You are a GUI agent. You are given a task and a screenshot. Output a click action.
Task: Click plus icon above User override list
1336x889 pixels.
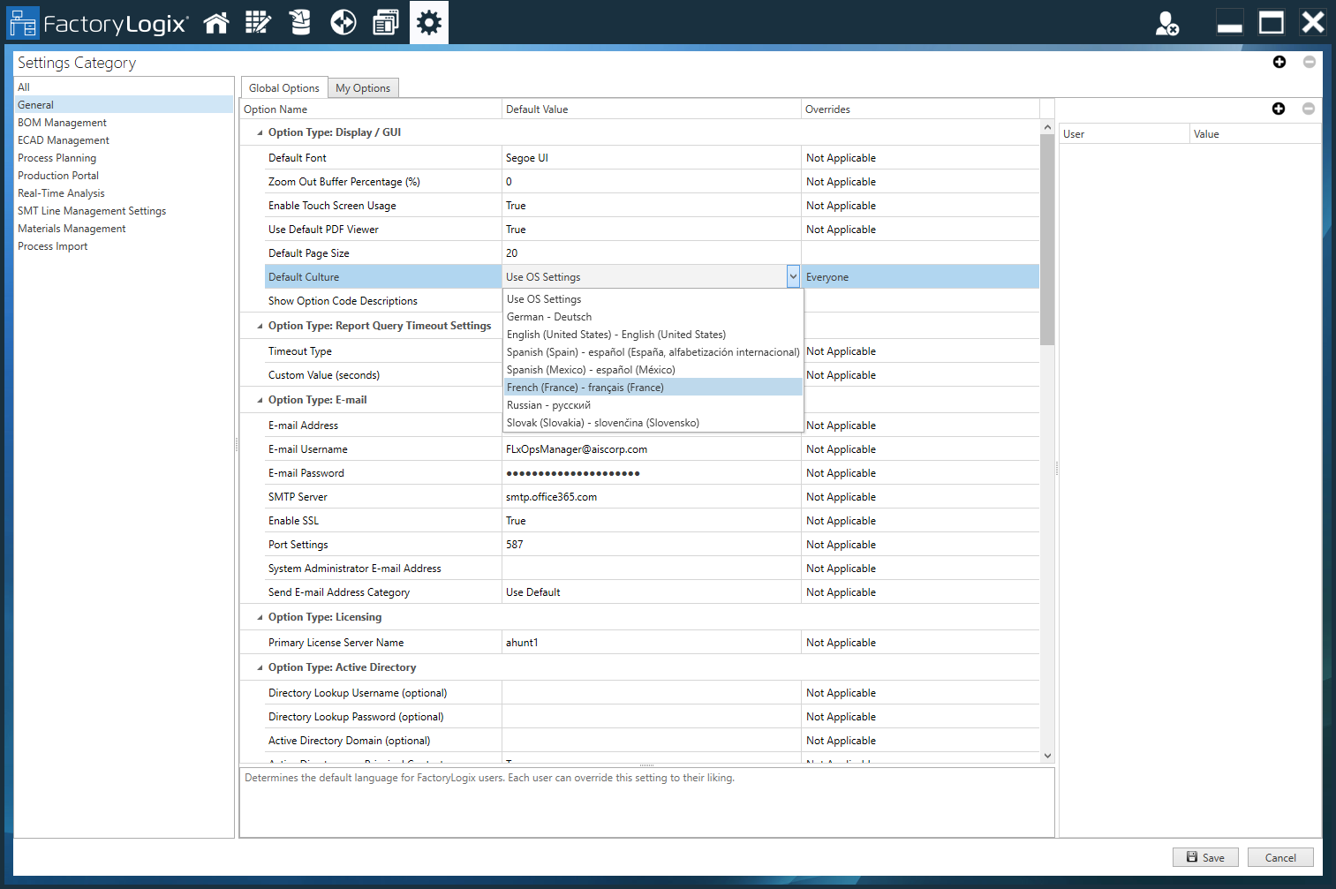1278,109
